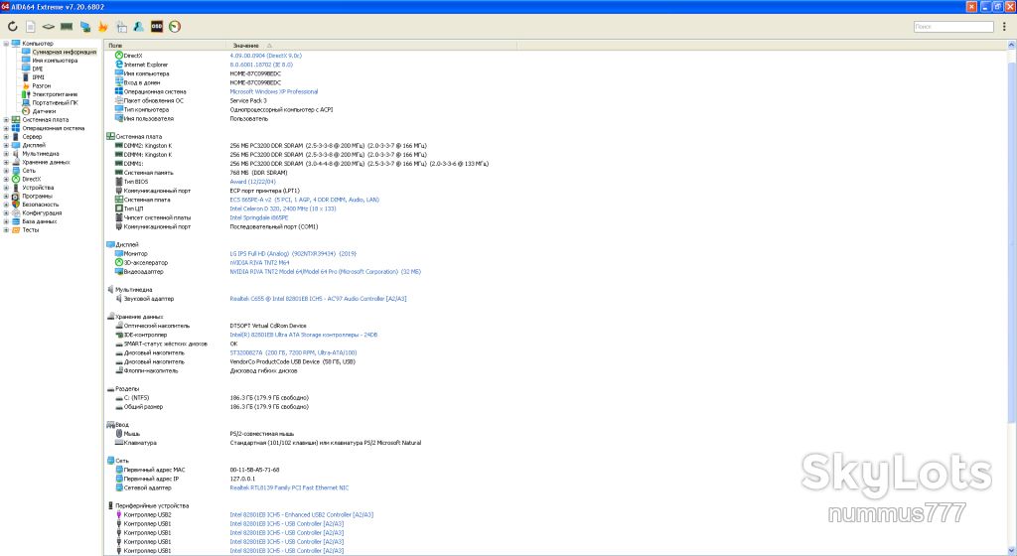Image resolution: width=1017 pixels, height=556 pixels.
Task: Select Имя компьютера in the left tree
Action: 55,61
